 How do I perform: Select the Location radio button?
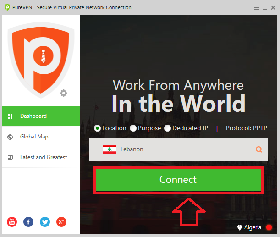[x=97, y=128]
